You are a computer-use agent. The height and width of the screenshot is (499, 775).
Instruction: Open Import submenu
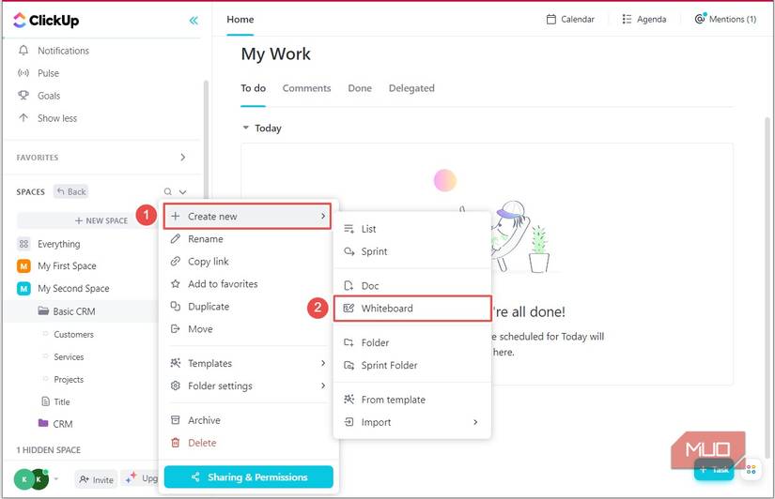click(412, 422)
